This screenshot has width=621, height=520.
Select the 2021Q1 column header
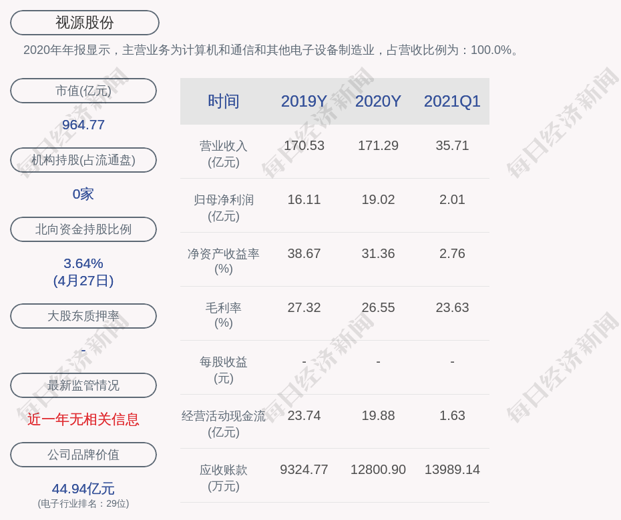point(452,101)
